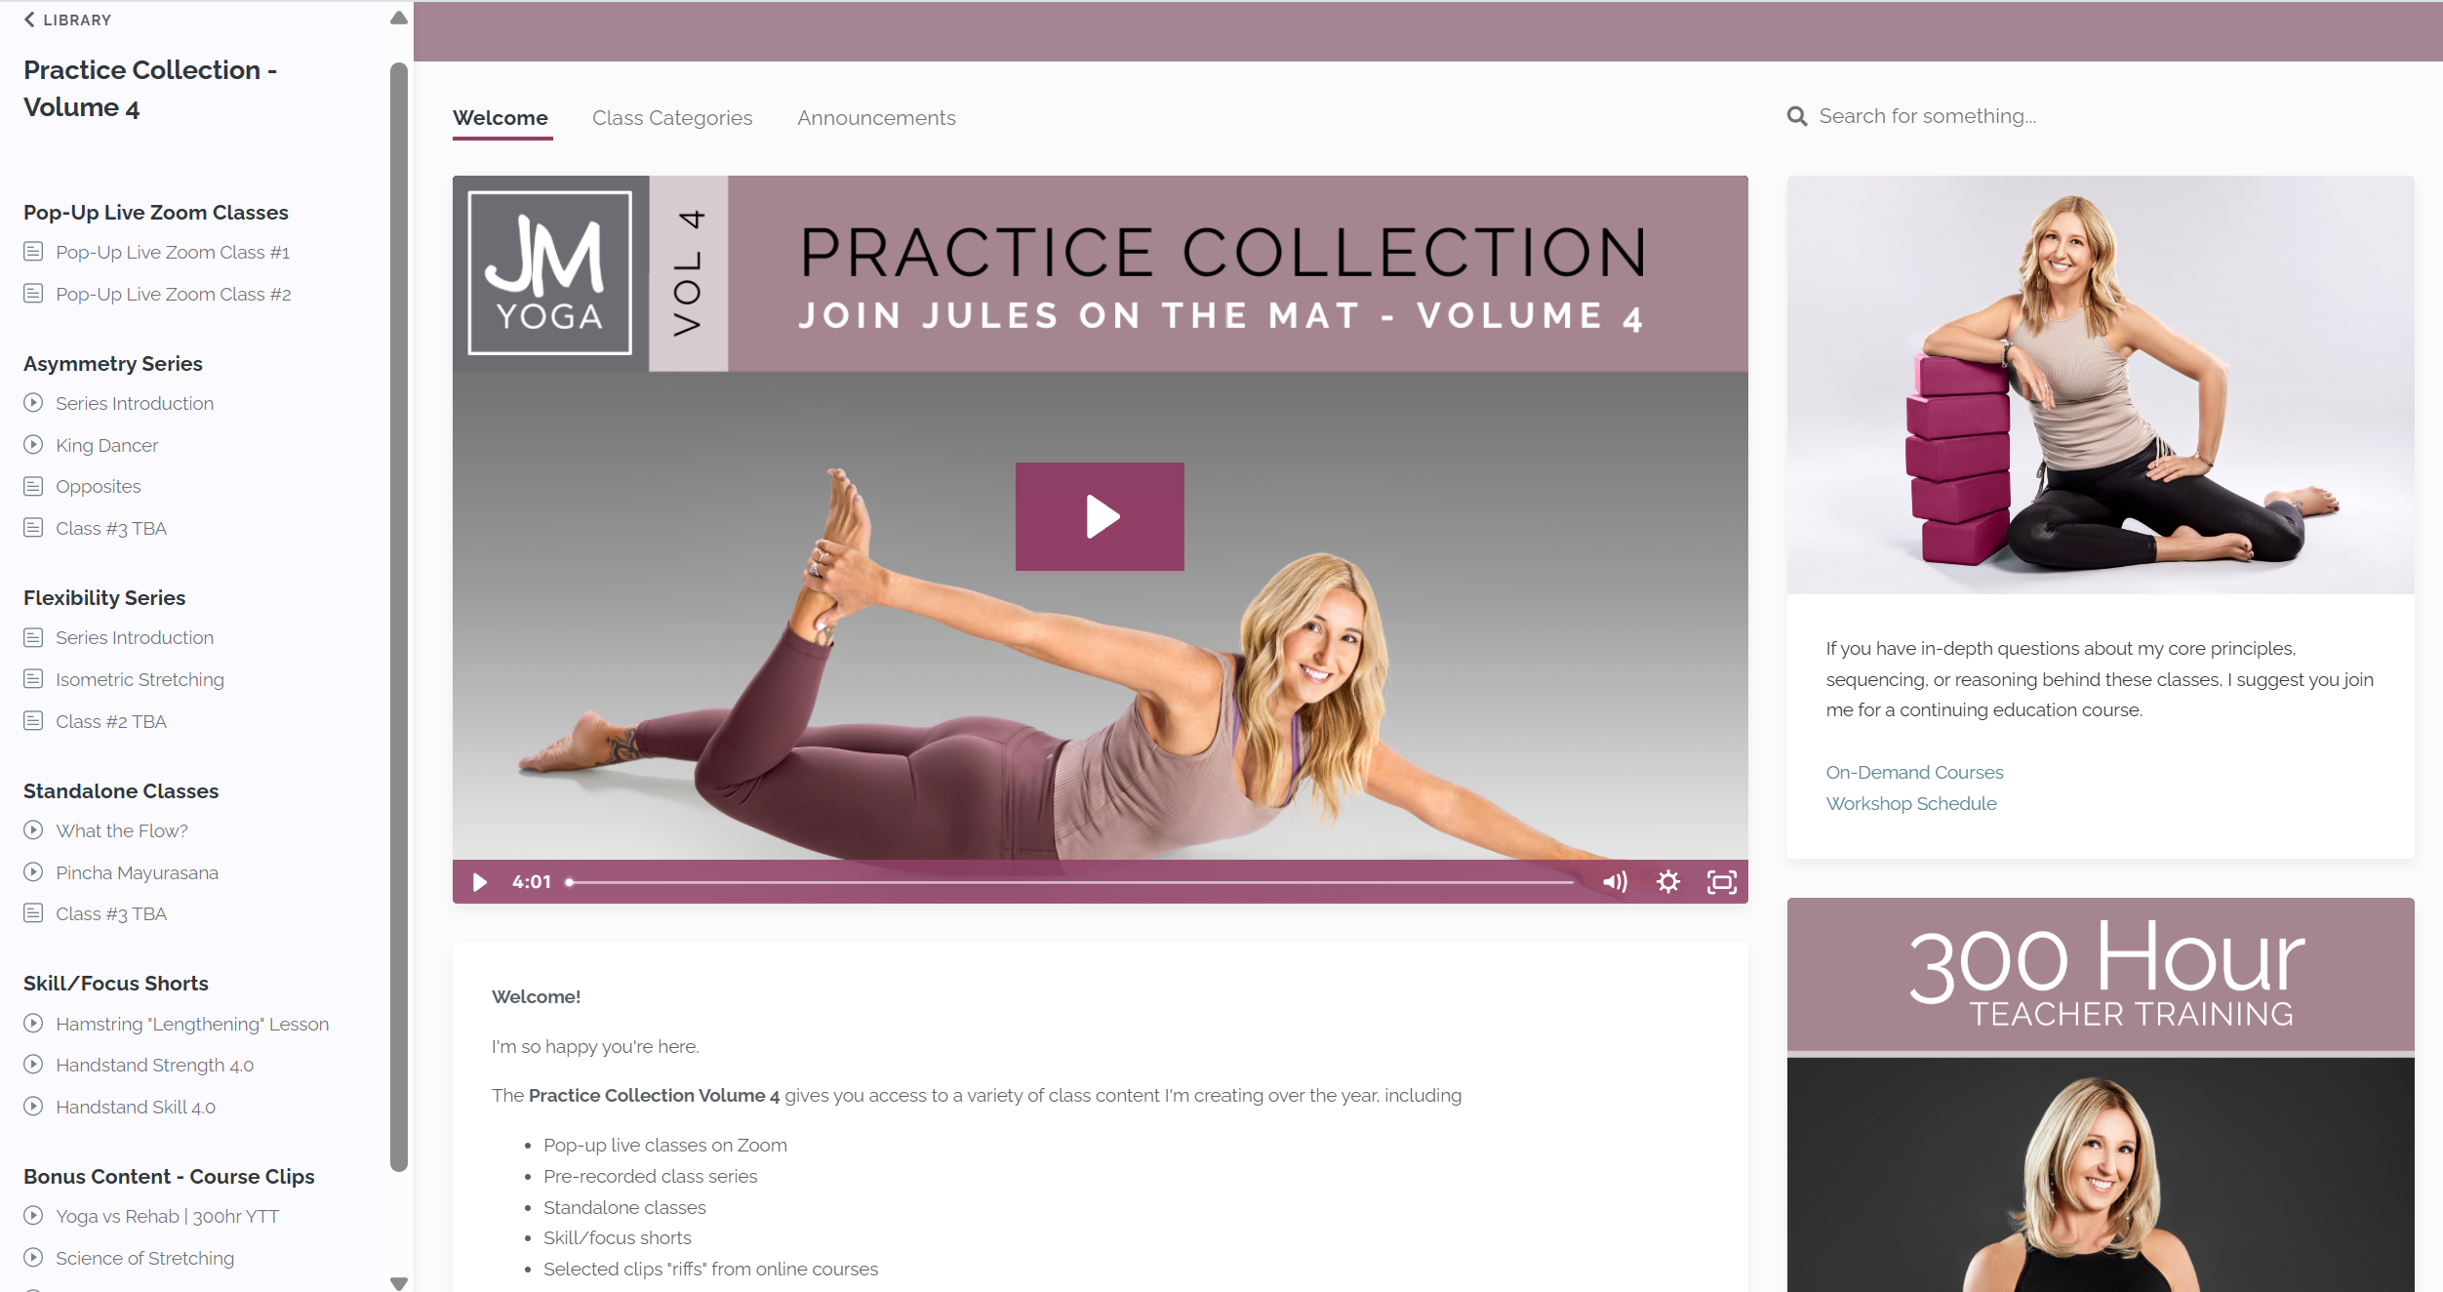Enter fullscreen video mode
This screenshot has width=2443, height=1292.
[x=1722, y=882]
